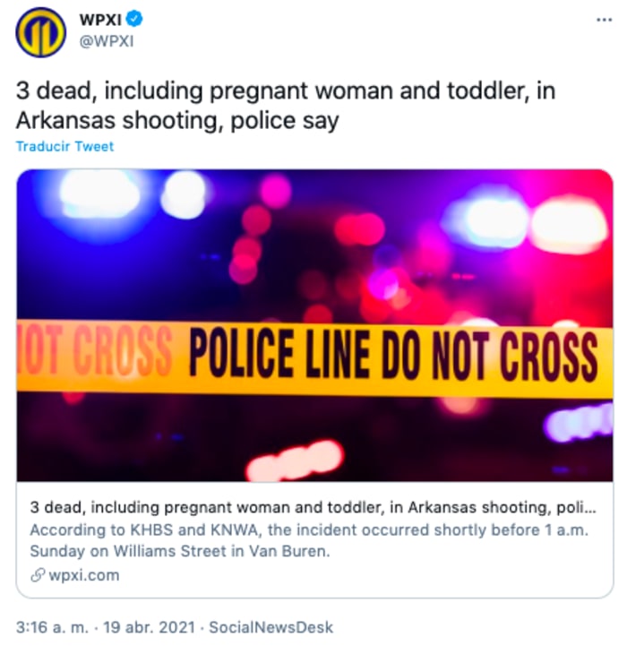This screenshot has height=654, width=627.
Task: Click the WPXI display name
Action: coord(100,19)
